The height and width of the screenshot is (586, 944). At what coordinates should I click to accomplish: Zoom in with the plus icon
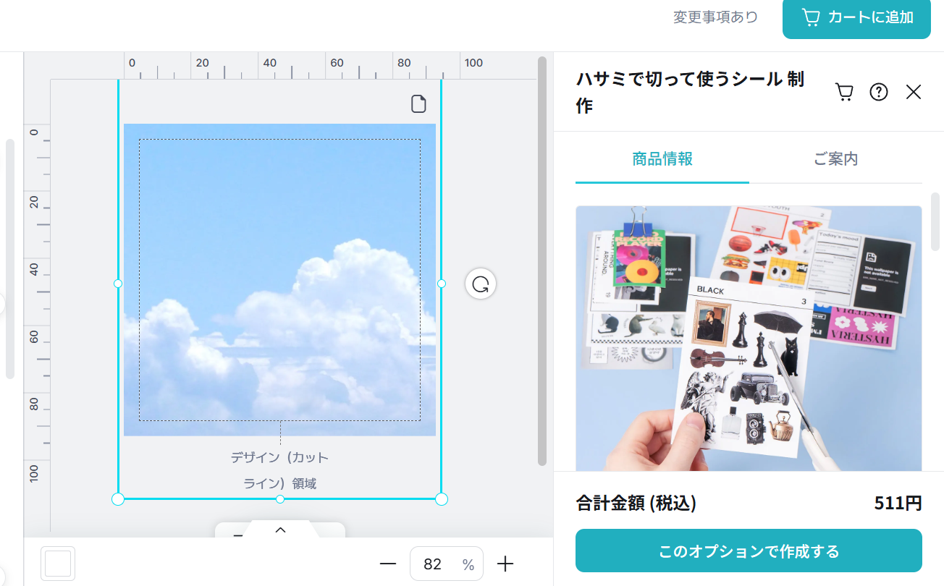505,564
